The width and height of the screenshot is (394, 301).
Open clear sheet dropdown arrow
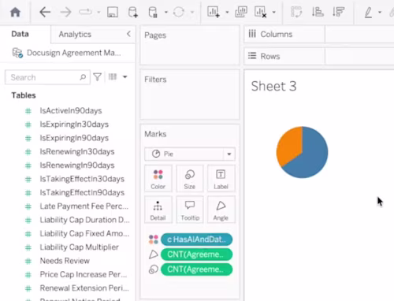tap(274, 12)
